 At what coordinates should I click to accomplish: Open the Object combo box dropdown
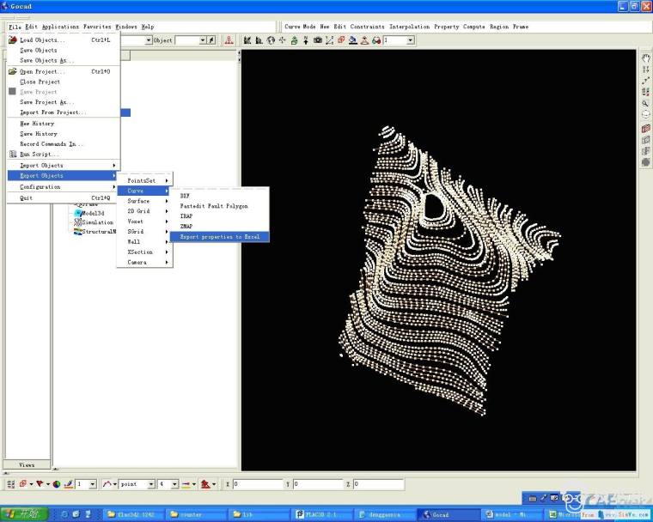pos(203,40)
